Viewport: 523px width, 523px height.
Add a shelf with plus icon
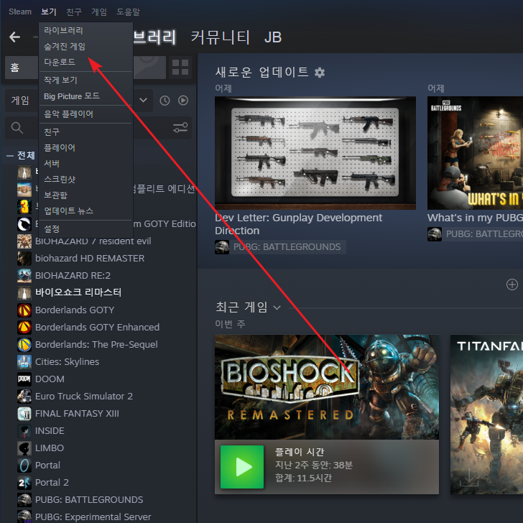(512, 284)
